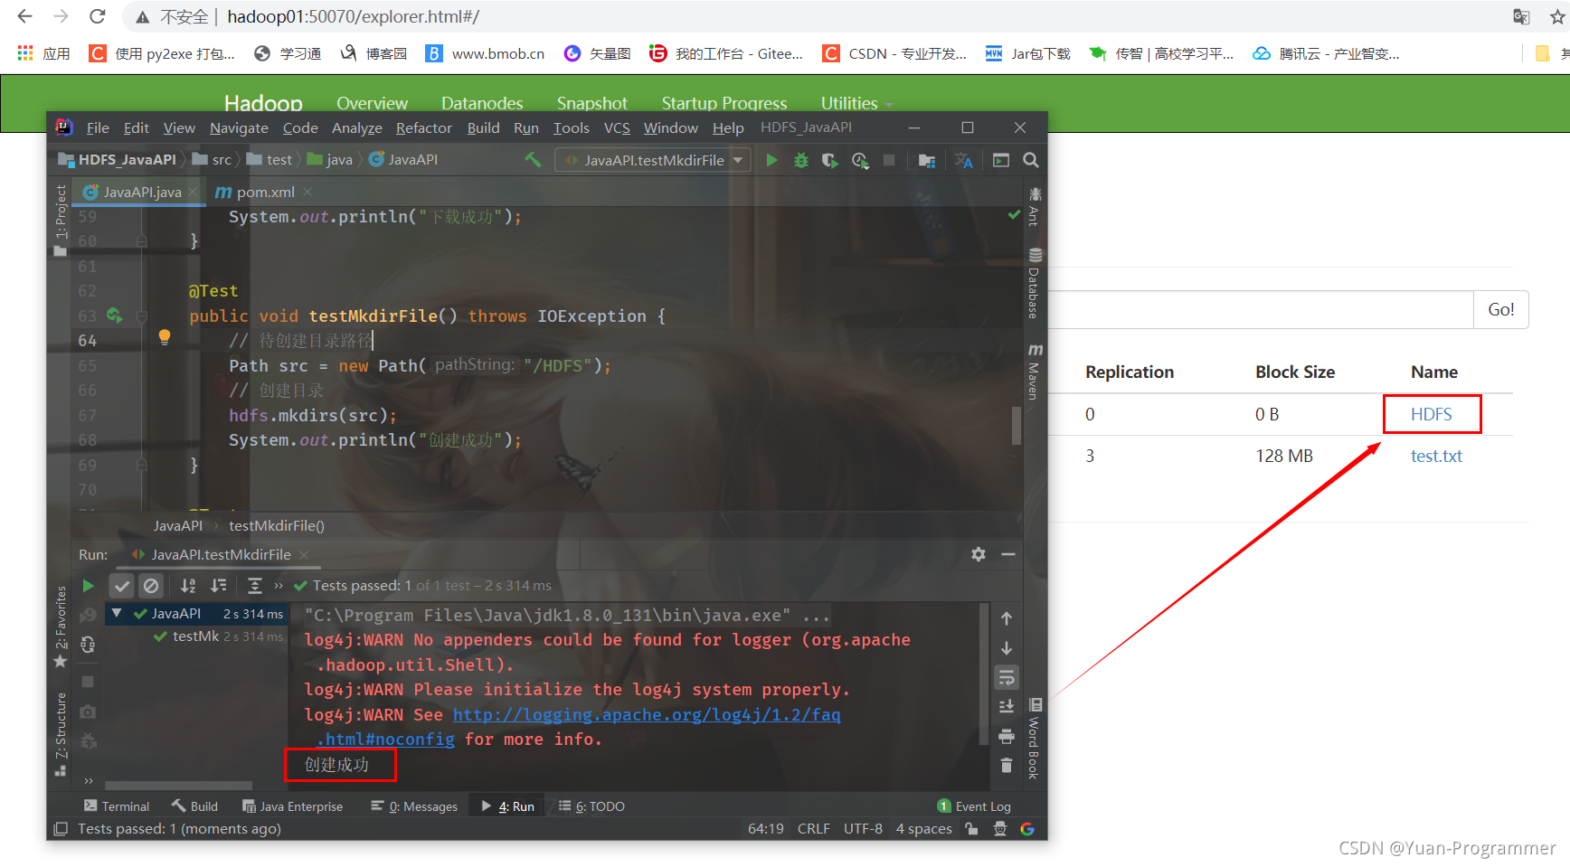Click the Translate icon in IntelliJ toolbar
Image resolution: width=1570 pixels, height=867 pixels.
(964, 160)
